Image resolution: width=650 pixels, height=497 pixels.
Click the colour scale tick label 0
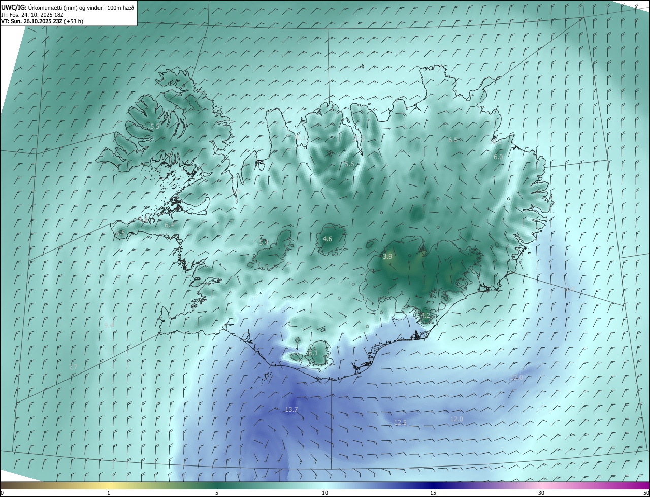2,493
